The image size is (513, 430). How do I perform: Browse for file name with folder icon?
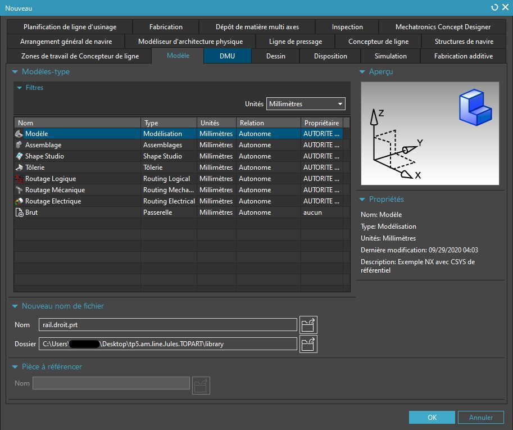(308, 325)
